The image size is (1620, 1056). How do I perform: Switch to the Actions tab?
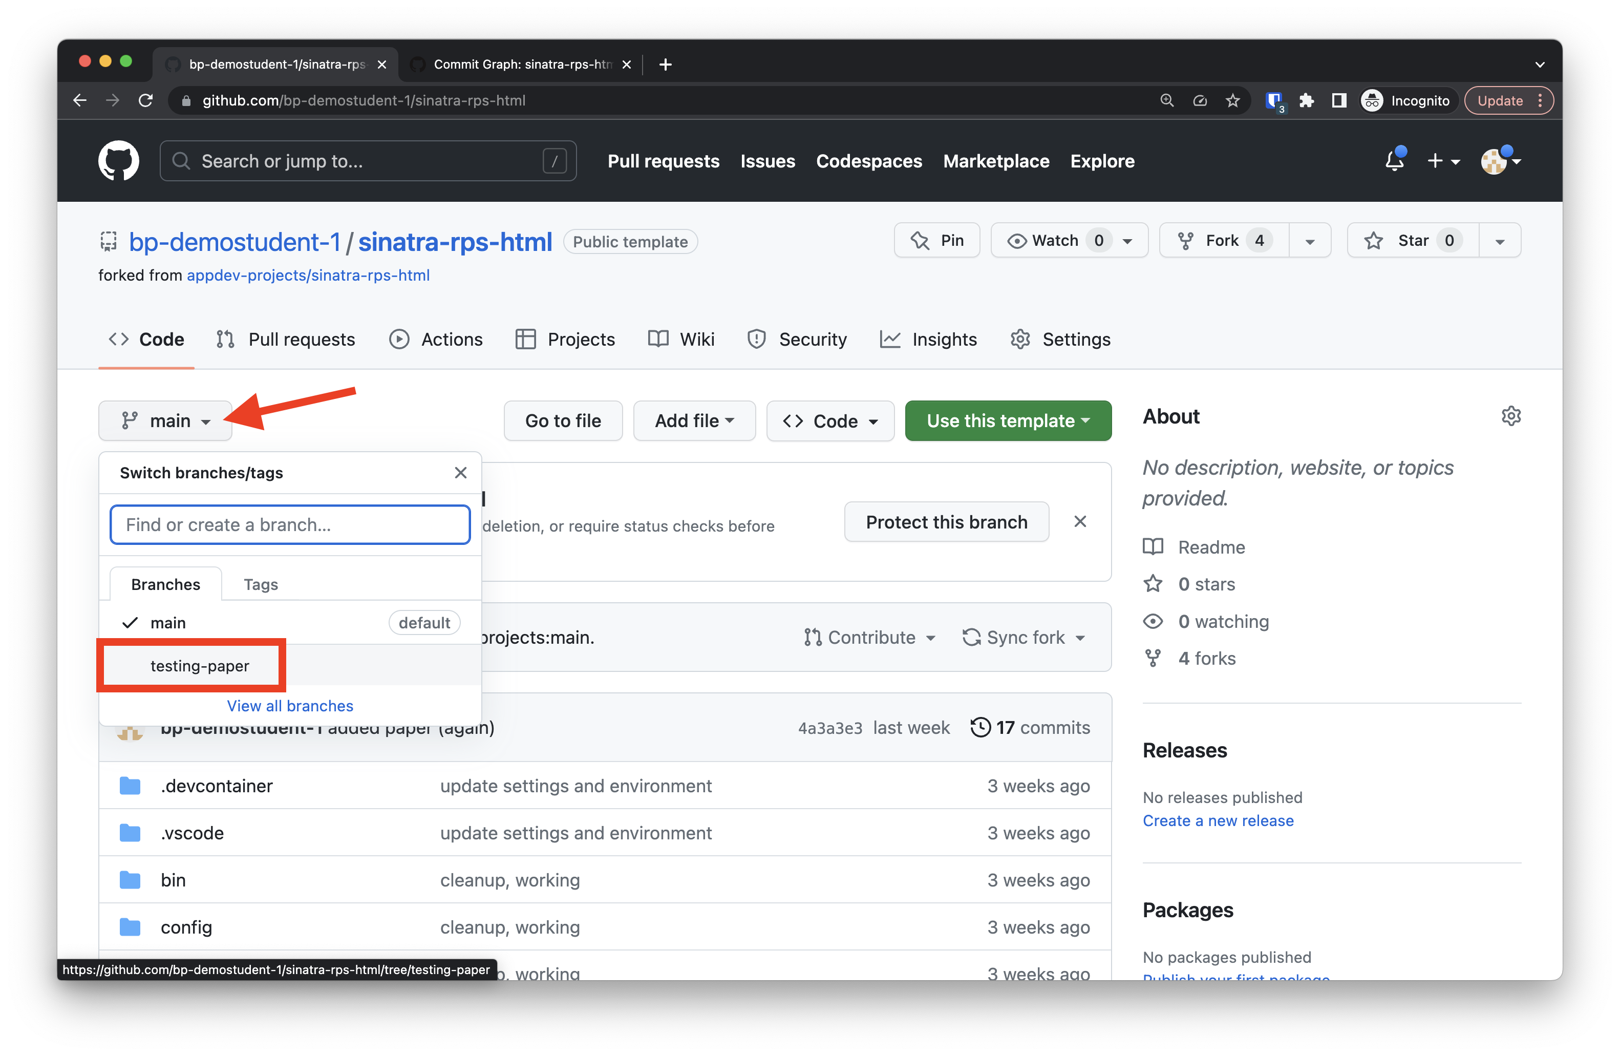pyautogui.click(x=436, y=339)
